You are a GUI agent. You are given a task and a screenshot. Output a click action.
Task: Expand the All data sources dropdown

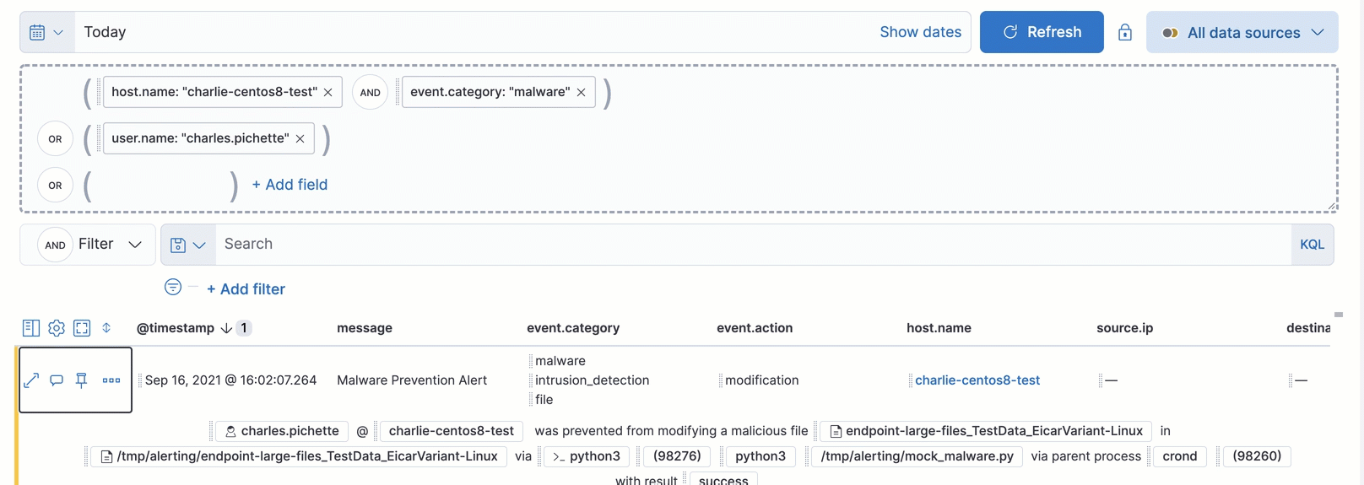(x=1242, y=32)
